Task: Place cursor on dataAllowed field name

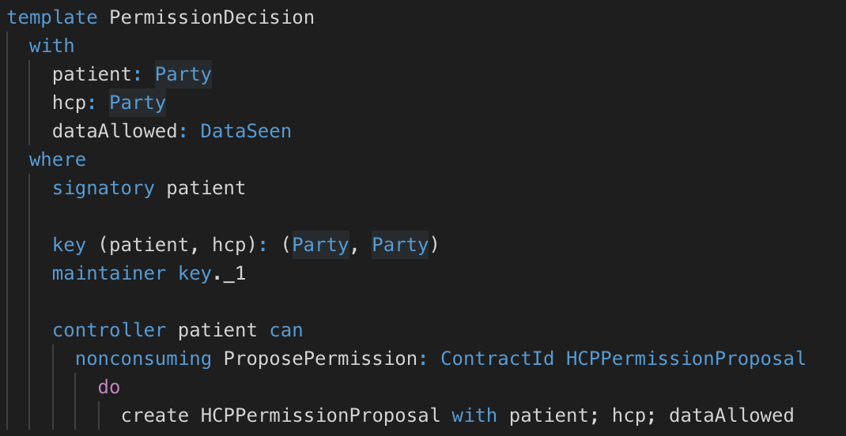Action: pos(115,131)
